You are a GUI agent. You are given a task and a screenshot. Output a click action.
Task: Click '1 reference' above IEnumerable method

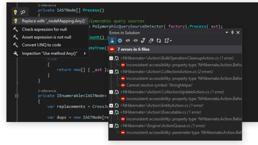47,91
